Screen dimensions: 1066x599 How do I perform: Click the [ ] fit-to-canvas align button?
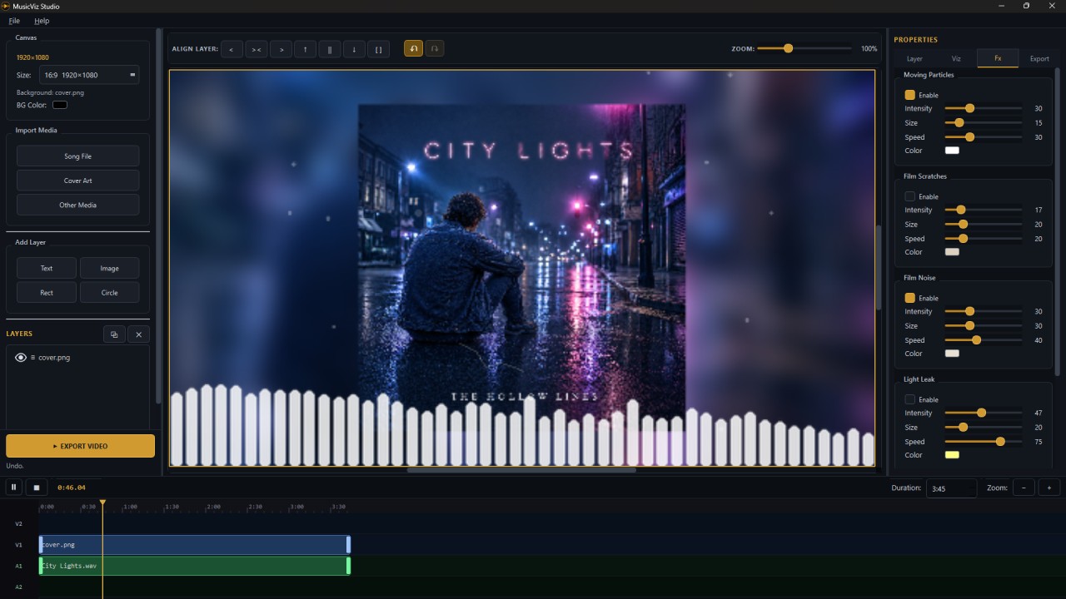[x=379, y=49]
